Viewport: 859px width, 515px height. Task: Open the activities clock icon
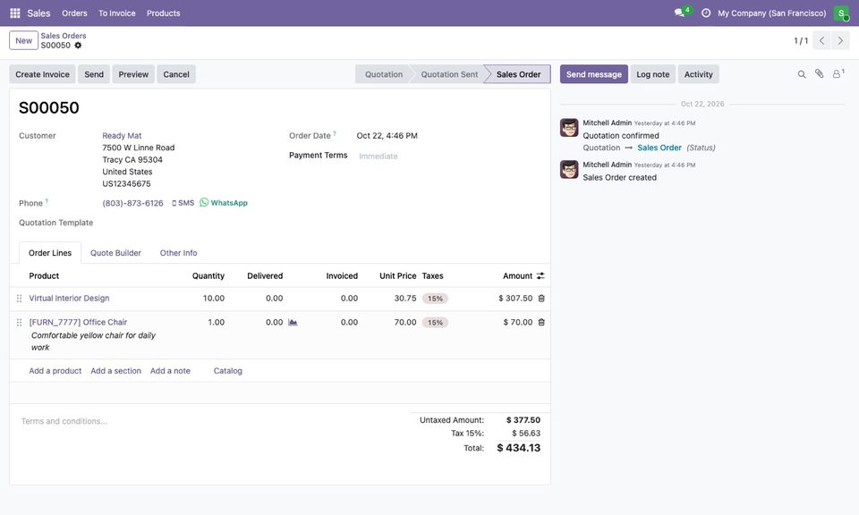click(x=706, y=13)
